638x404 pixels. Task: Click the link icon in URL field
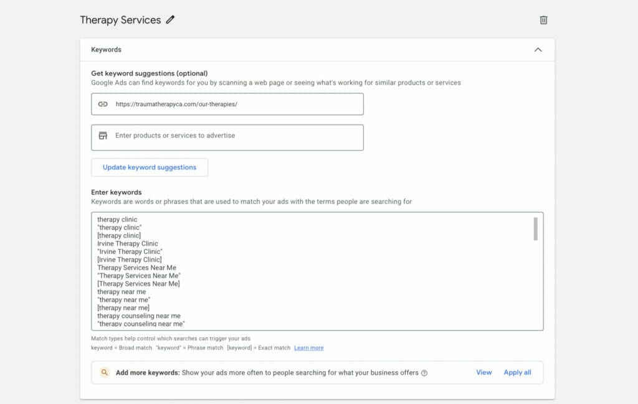point(103,104)
